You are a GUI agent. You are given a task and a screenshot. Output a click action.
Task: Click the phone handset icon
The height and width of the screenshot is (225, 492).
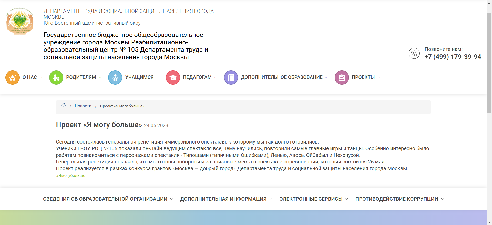click(414, 53)
